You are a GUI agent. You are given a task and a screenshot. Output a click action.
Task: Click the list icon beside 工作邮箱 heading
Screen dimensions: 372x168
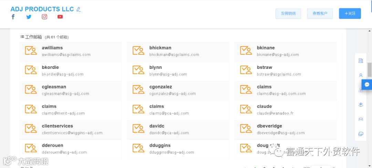pyautogui.click(x=22, y=37)
